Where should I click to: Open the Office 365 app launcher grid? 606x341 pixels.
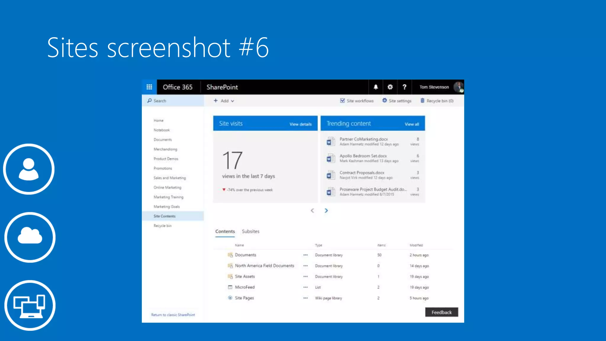[149, 87]
